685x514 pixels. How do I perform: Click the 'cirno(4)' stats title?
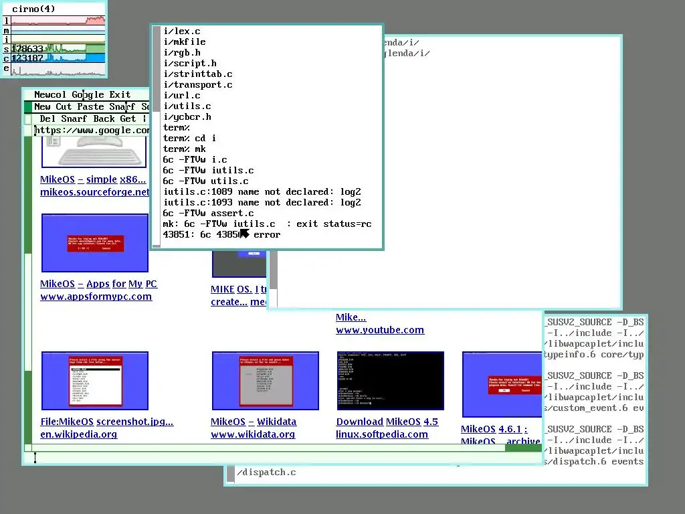pos(33,9)
